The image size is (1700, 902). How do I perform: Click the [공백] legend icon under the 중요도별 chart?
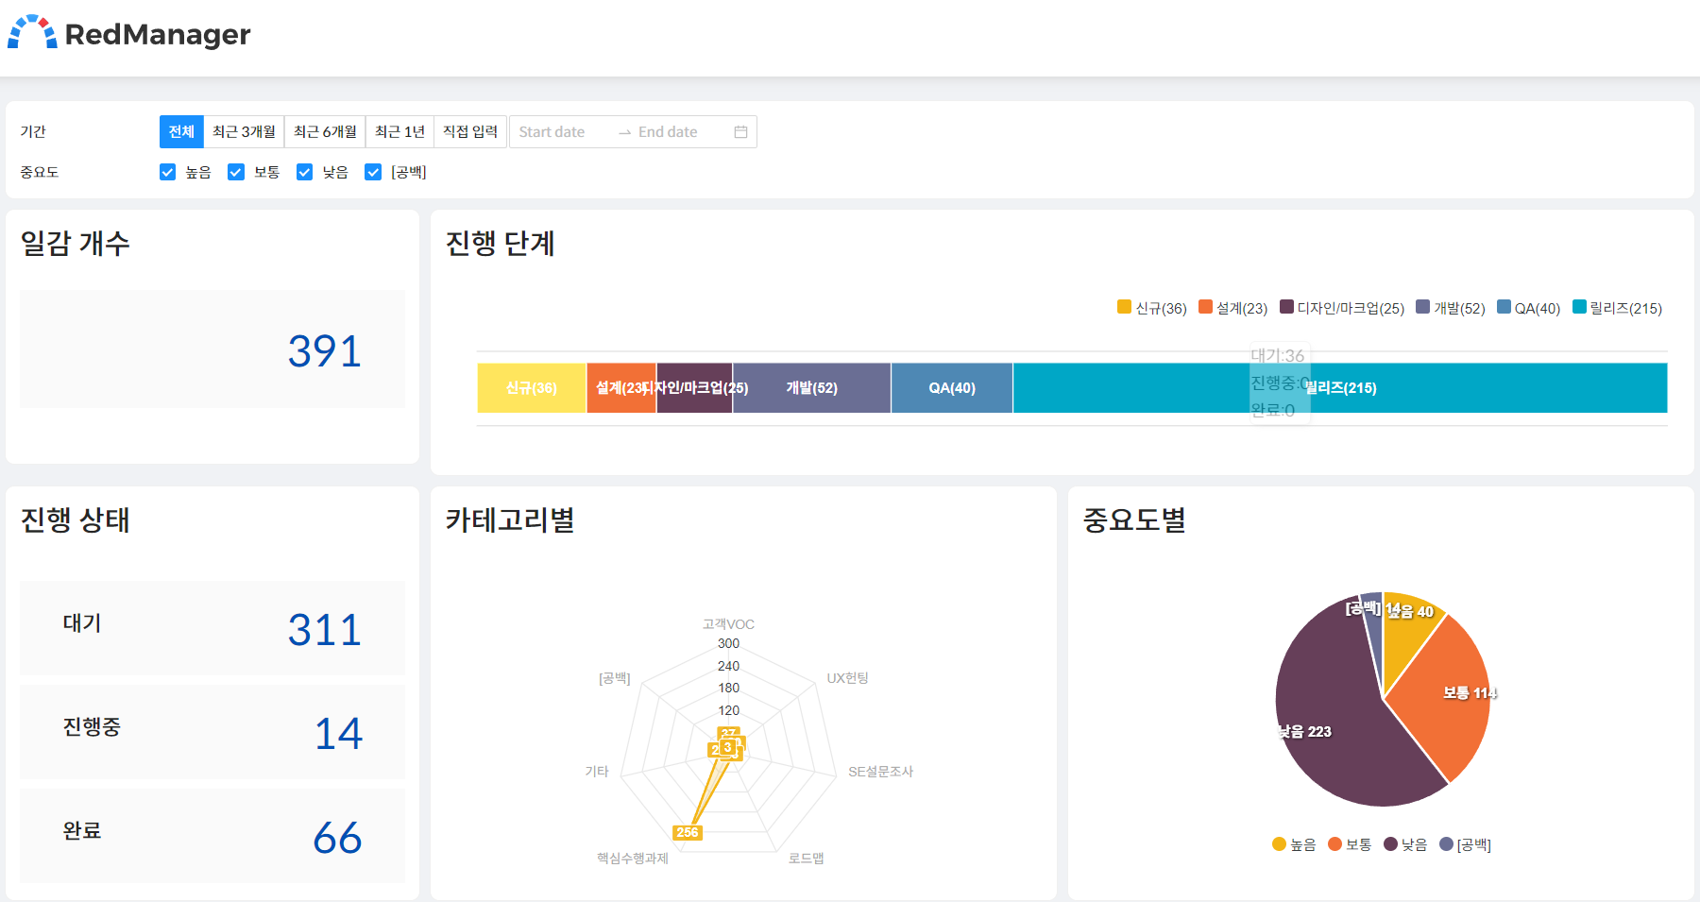(x=1446, y=844)
